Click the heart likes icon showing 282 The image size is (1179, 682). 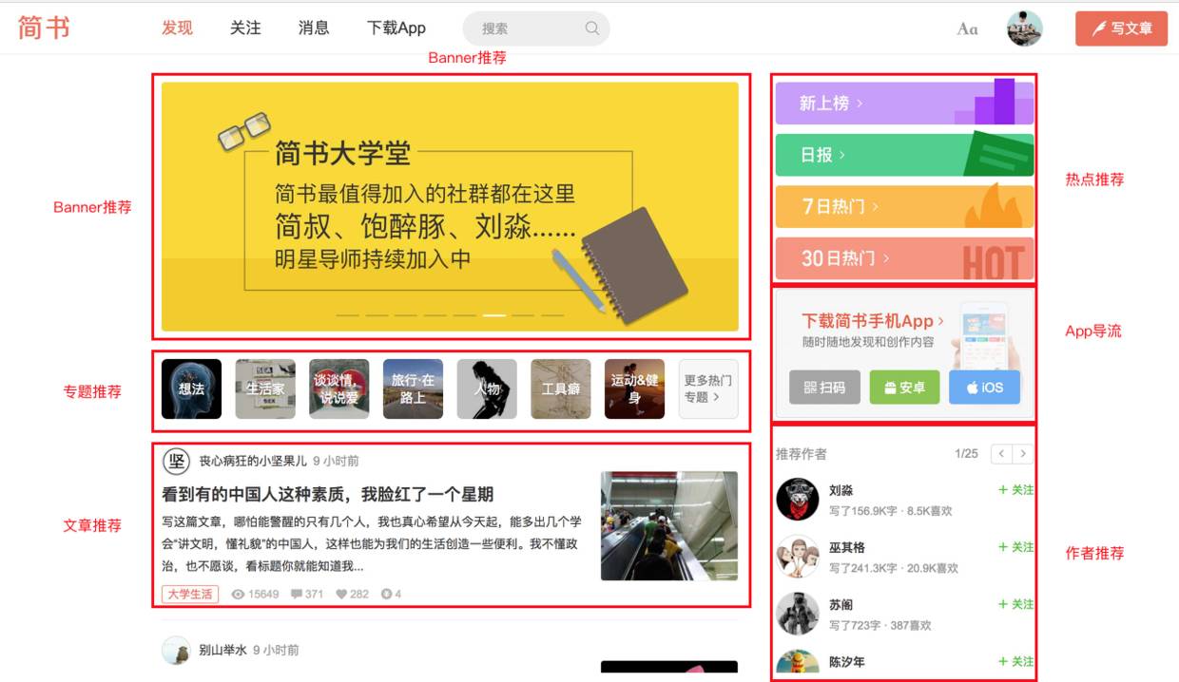click(341, 595)
